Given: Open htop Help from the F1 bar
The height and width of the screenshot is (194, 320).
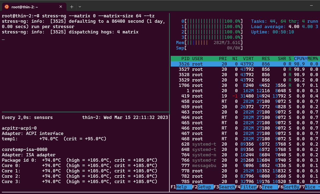Looking at the screenshot, I should pyautogui.click(x=181, y=187).
